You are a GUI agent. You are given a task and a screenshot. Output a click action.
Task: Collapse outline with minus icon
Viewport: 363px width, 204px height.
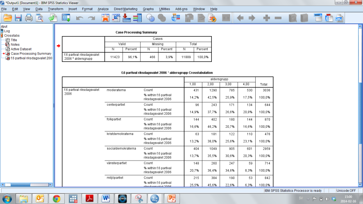(x=278, y=18)
